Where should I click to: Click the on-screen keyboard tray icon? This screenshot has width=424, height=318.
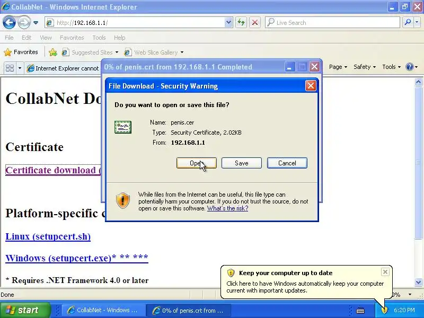pos(360,311)
